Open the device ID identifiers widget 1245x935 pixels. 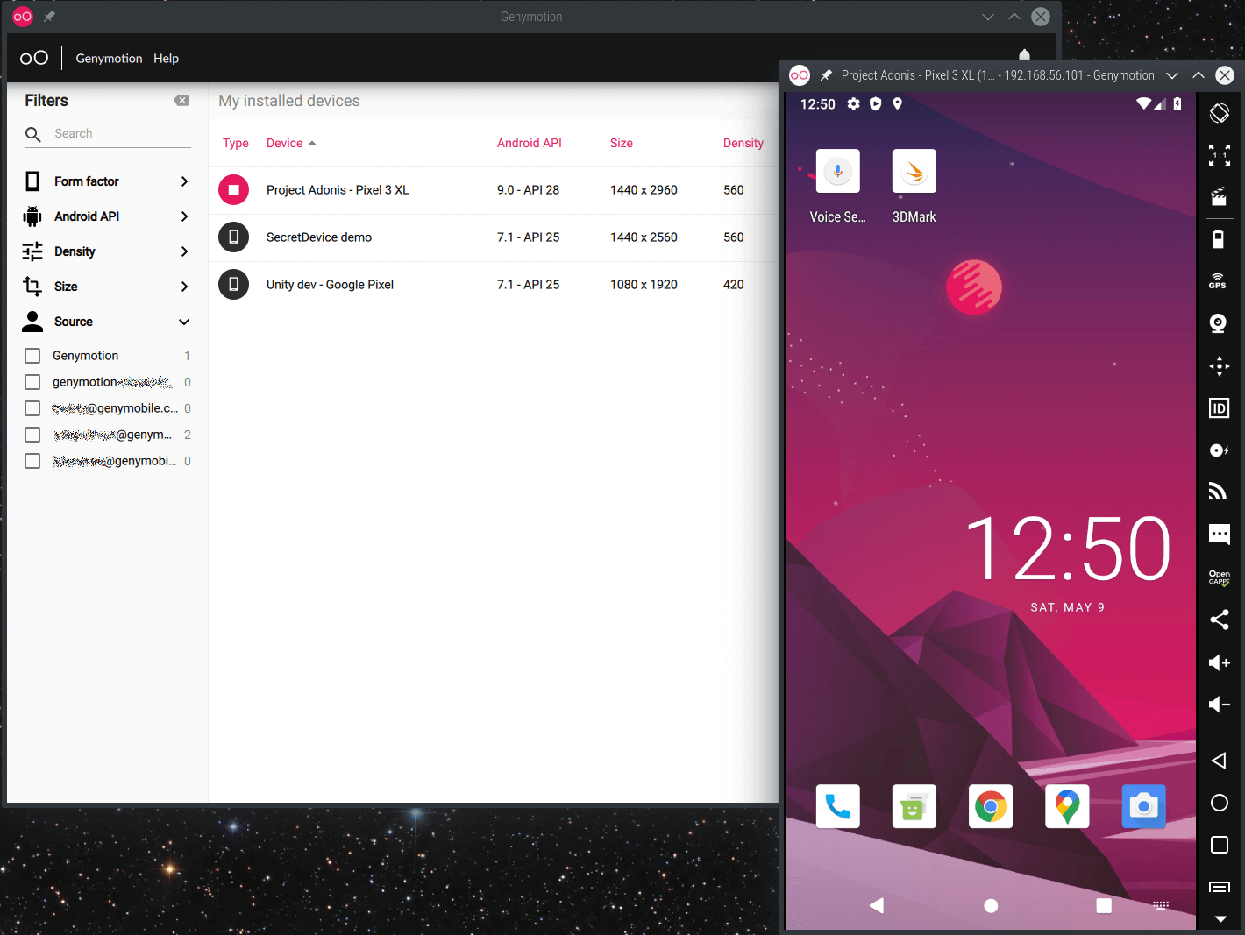1219,408
